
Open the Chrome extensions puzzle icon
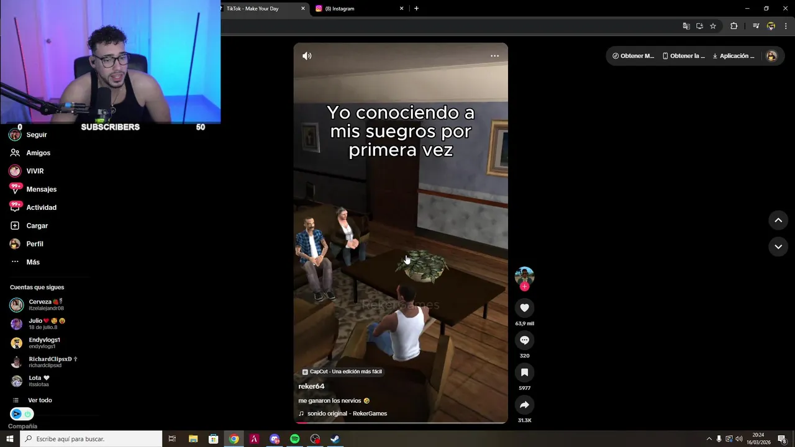734,26
